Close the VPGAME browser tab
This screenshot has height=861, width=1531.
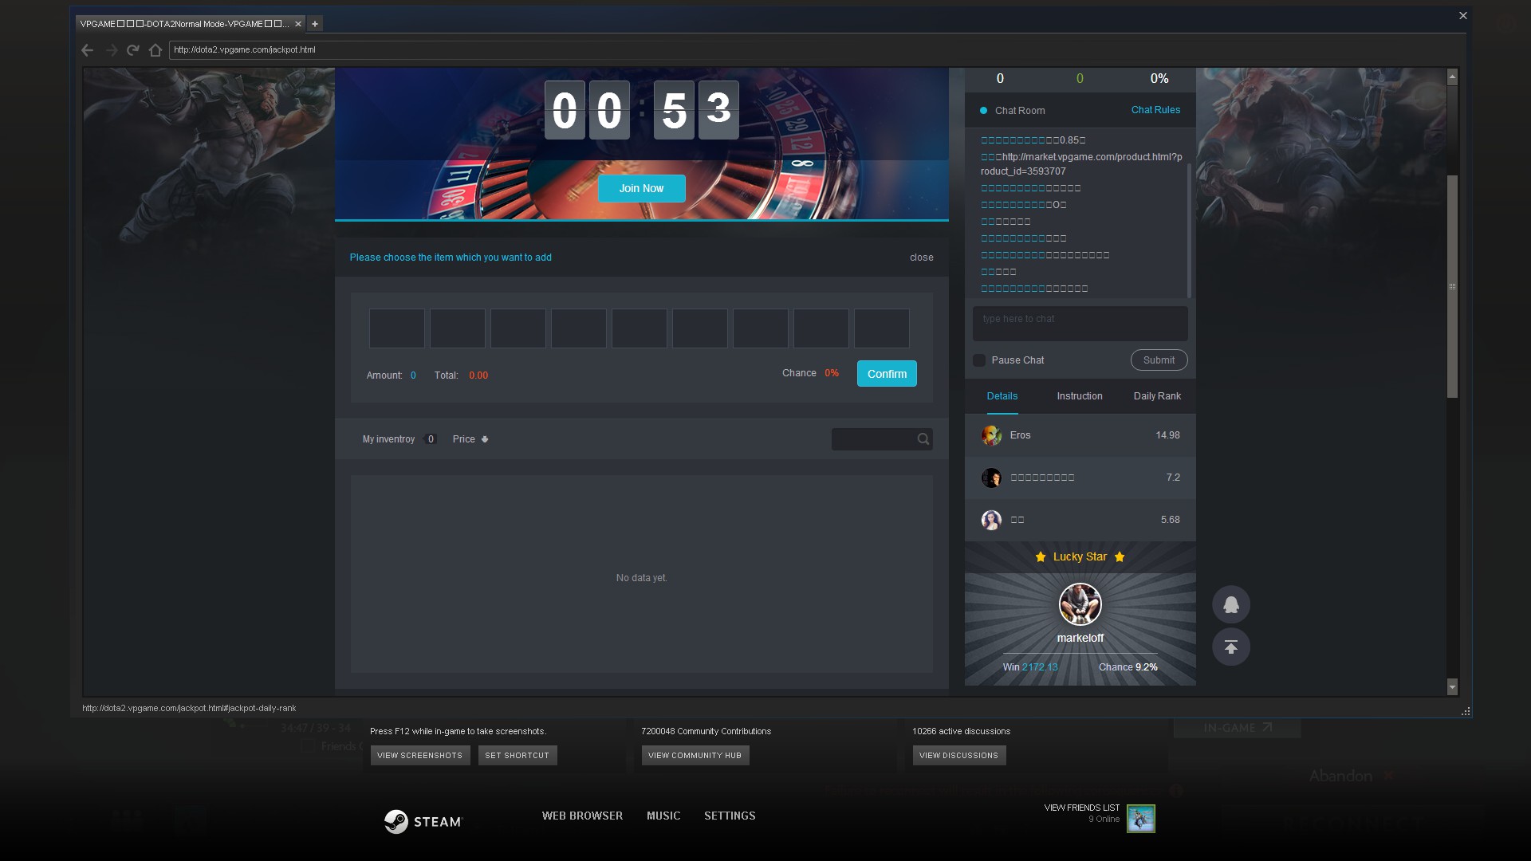coord(298,24)
